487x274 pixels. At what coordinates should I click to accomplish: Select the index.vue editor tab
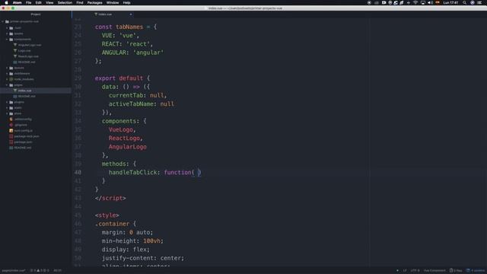(x=103, y=14)
